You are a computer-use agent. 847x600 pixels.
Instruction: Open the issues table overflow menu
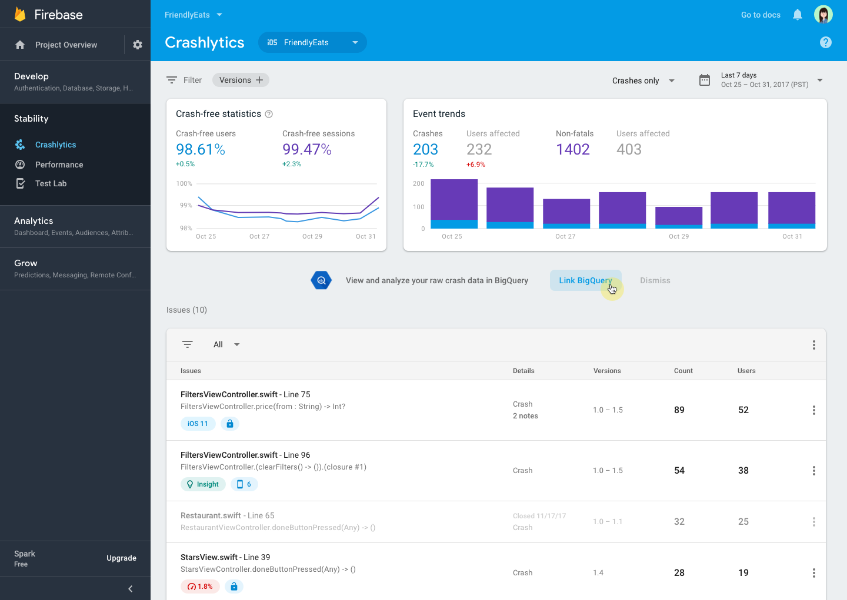[813, 345]
